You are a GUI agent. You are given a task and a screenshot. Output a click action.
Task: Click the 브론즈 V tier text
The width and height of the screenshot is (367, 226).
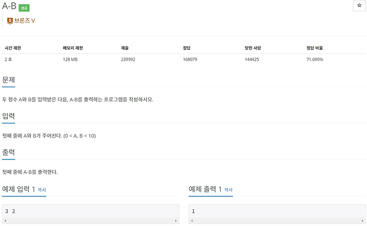tap(24, 21)
